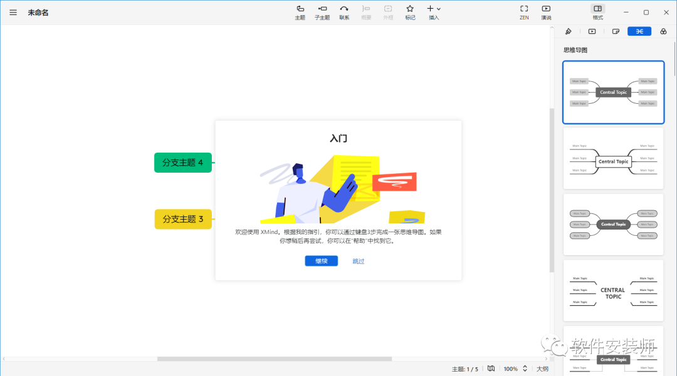677x376 pixels.
Task: Click the canvas horizontal scrollbar thumb
Action: (275, 358)
